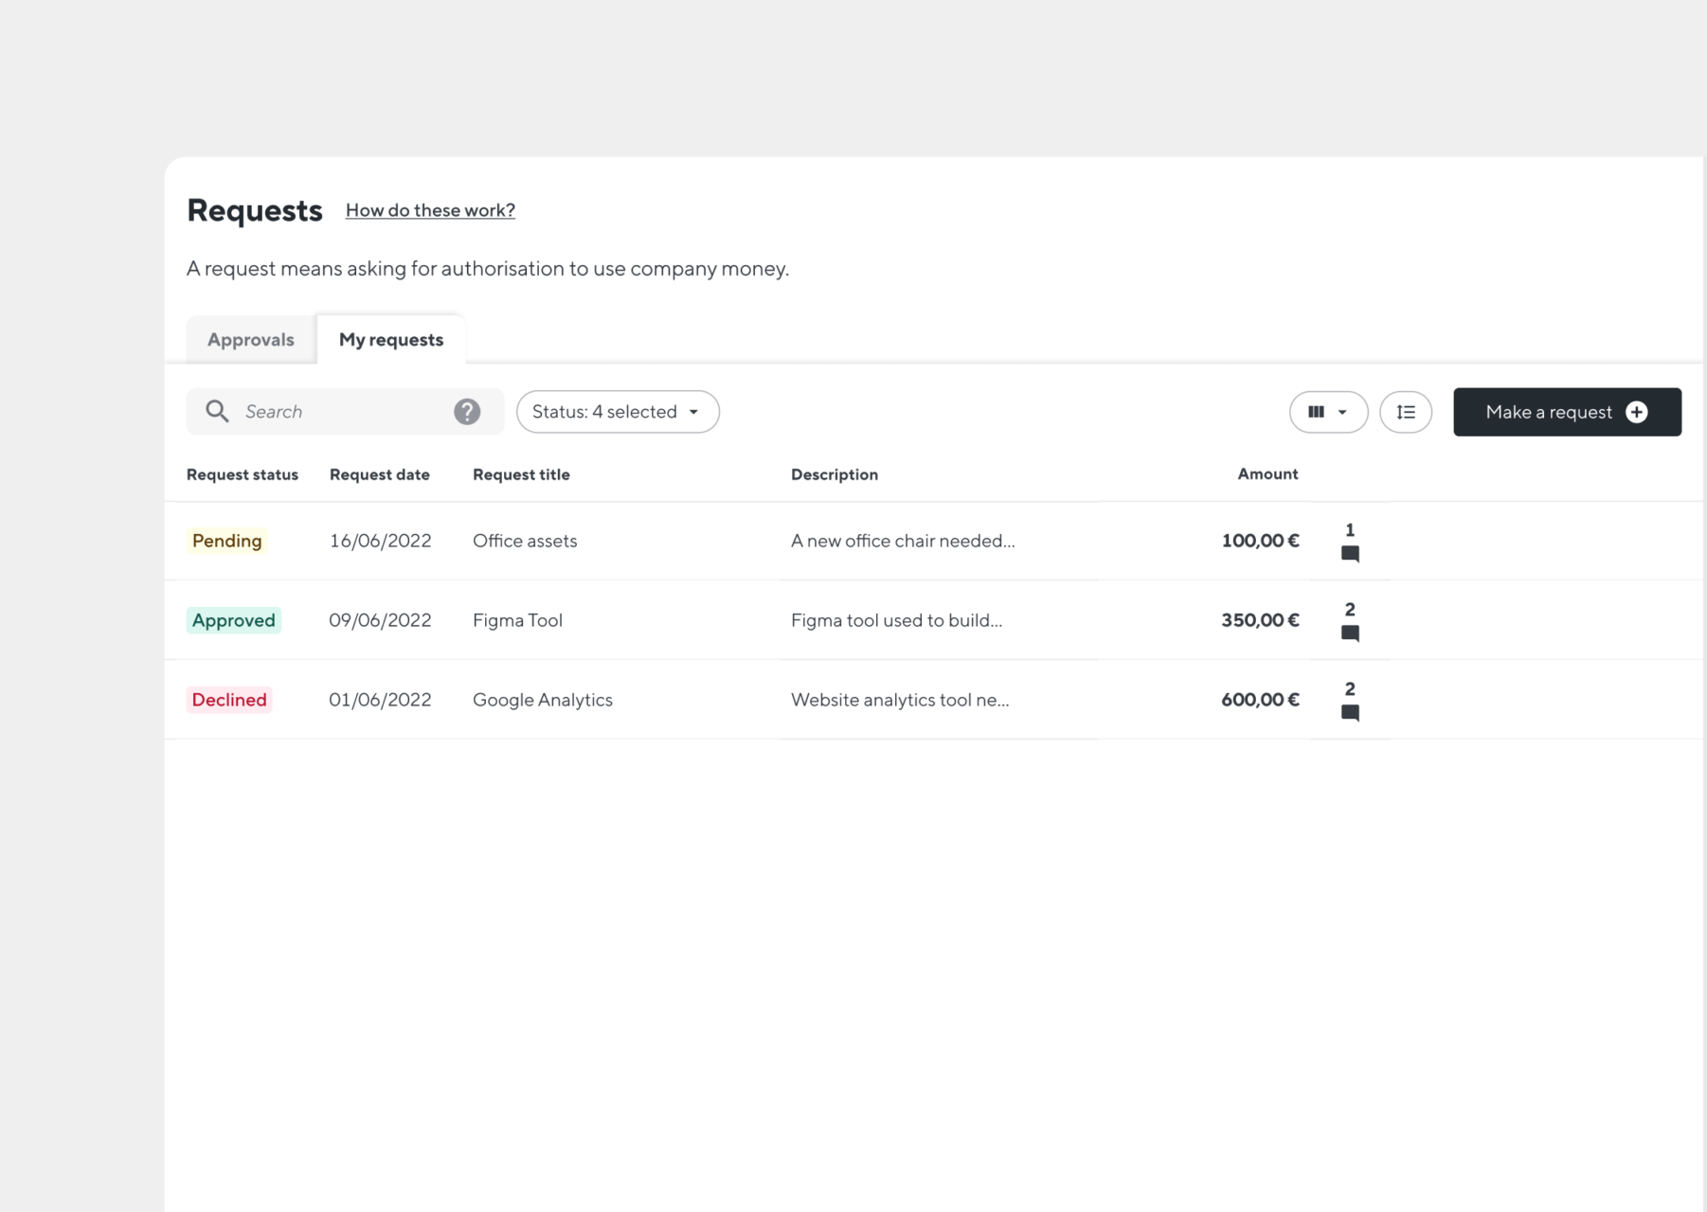
Task: Focus the Search input field
Action: [x=341, y=412]
